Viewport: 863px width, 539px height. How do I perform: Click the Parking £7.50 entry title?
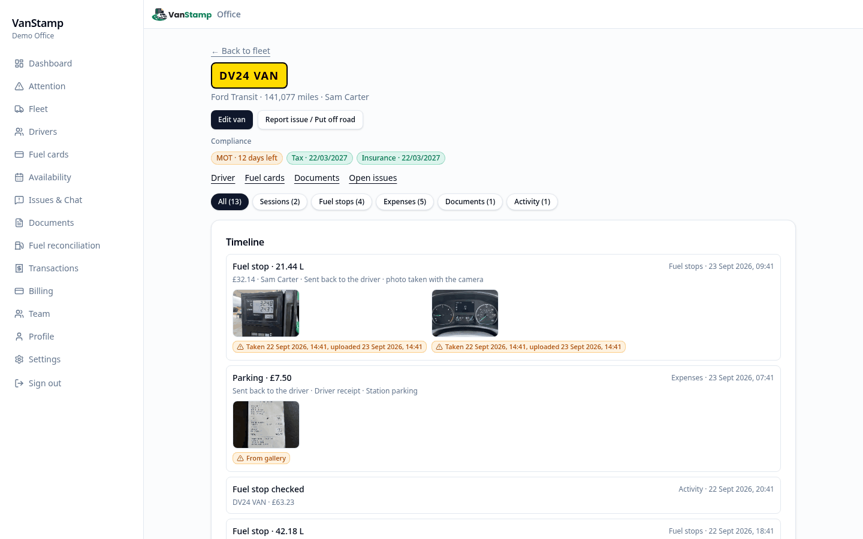click(x=262, y=378)
